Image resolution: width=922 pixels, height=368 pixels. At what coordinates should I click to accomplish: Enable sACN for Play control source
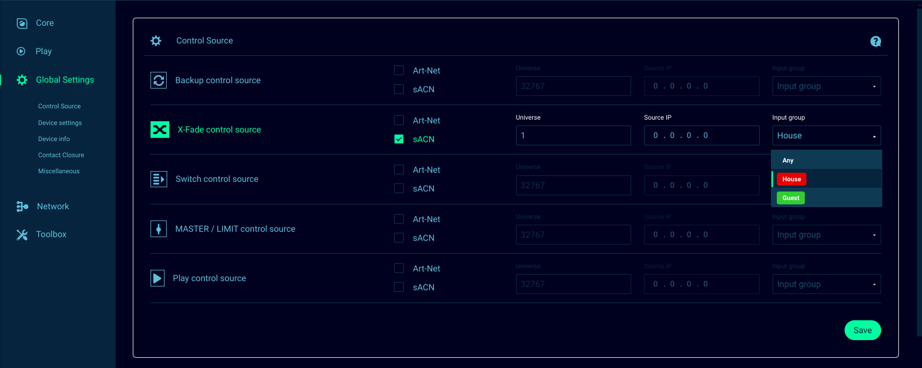coord(399,288)
